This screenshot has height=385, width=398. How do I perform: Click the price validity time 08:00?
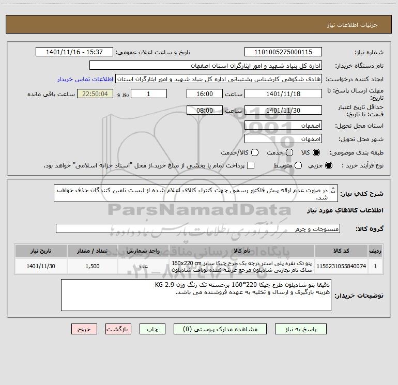point(205,110)
